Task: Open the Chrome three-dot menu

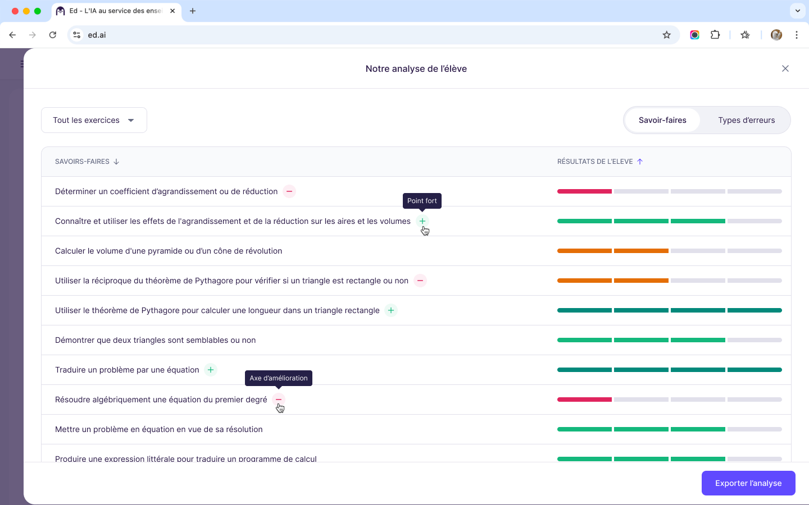Action: tap(797, 35)
